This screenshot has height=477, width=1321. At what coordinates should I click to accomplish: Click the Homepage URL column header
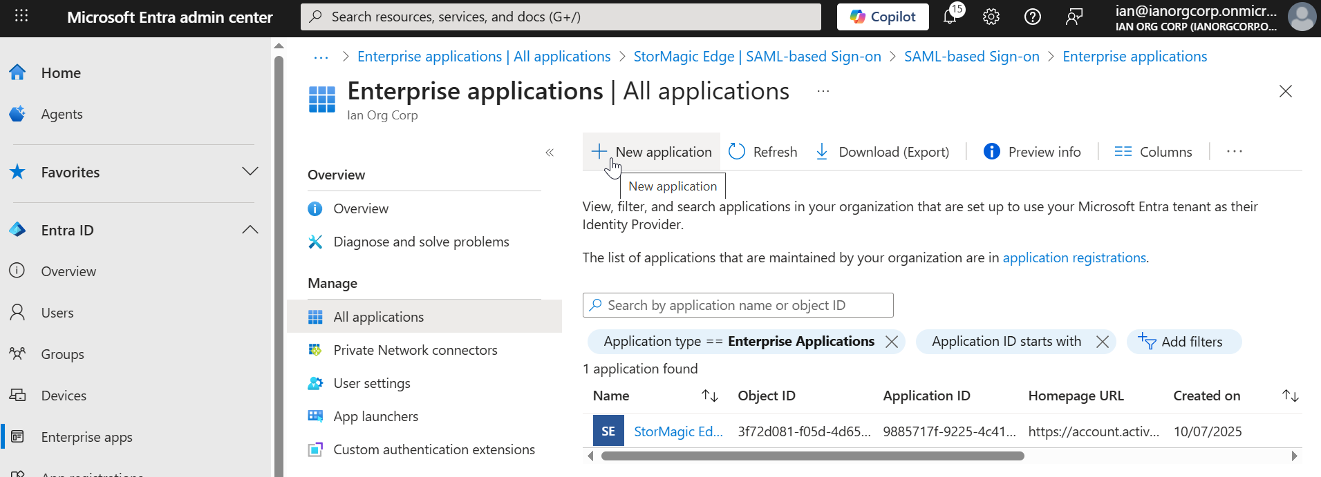(x=1076, y=396)
